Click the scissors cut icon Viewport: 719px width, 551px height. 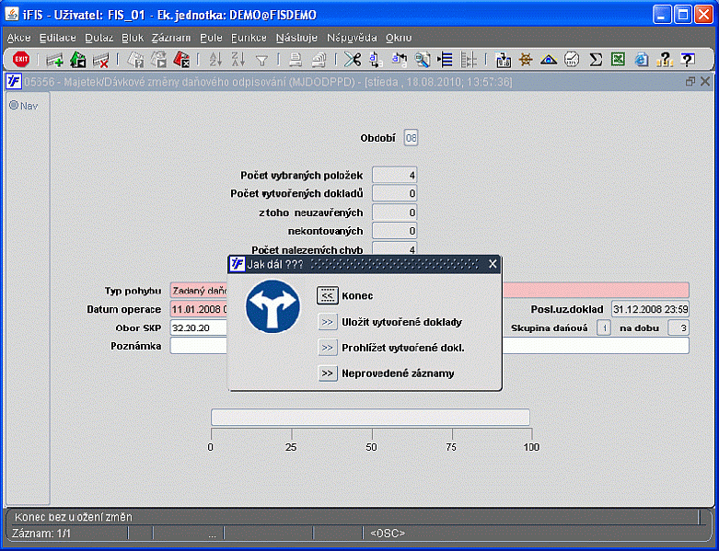point(353,60)
